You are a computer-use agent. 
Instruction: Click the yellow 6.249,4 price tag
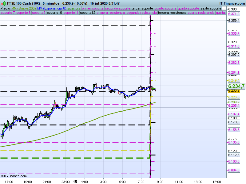click(234, 80)
